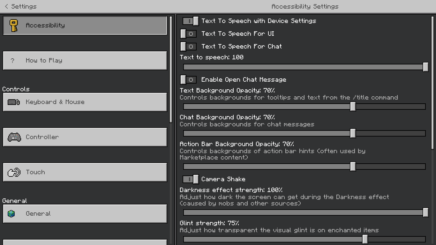Click the General globe cube icon
The width and height of the screenshot is (436, 245).
coord(11,214)
